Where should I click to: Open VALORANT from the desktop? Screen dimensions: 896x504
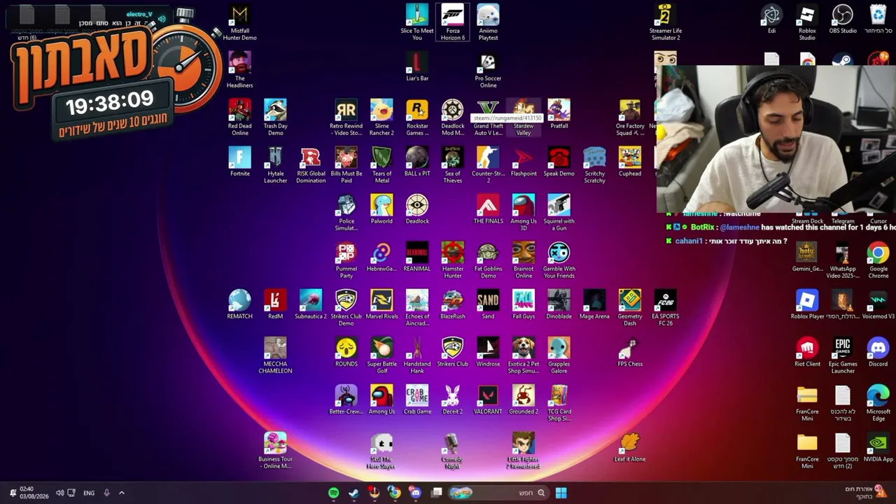pyautogui.click(x=488, y=400)
